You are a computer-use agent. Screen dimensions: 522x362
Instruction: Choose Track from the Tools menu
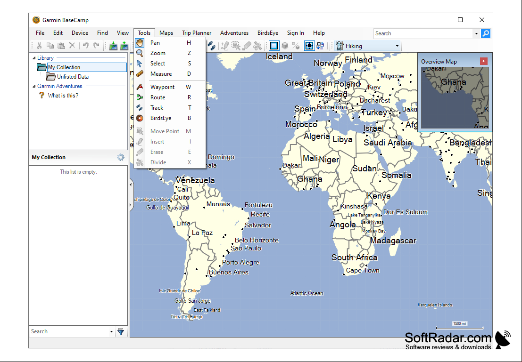170,108
